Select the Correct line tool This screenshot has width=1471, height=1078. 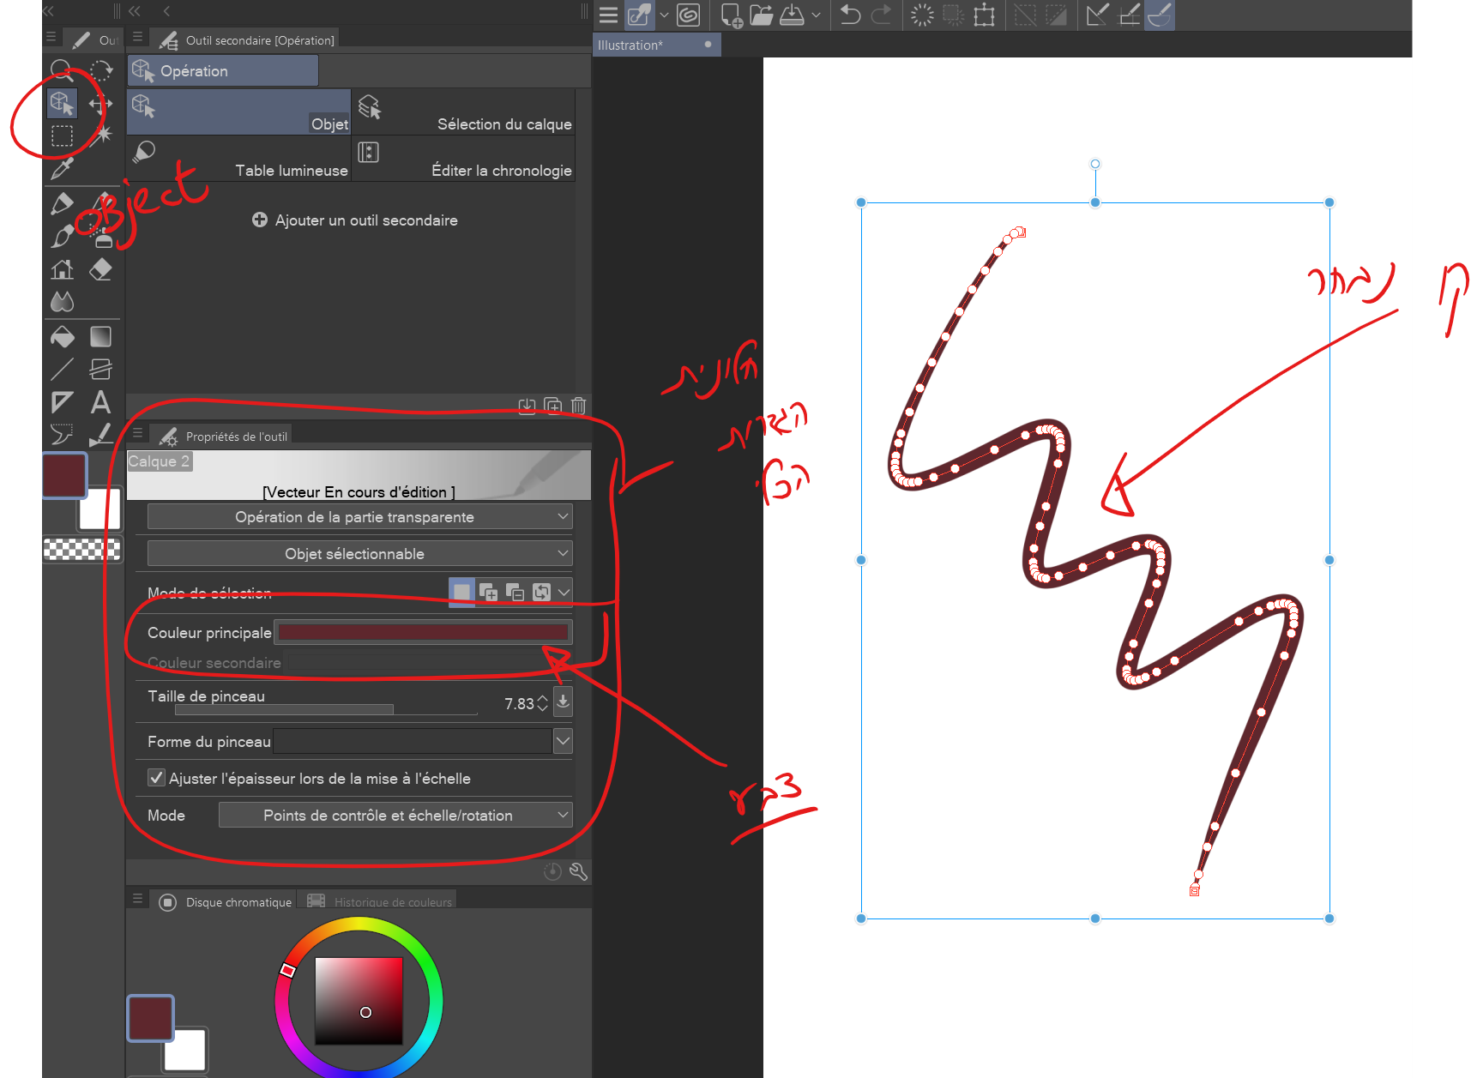coord(101,434)
